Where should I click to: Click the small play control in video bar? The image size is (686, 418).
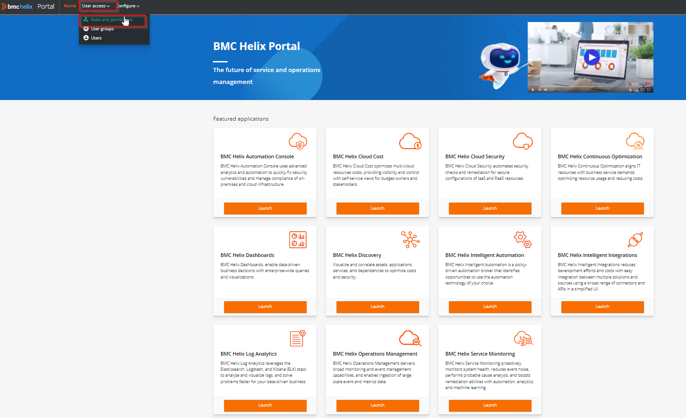pyautogui.click(x=533, y=89)
